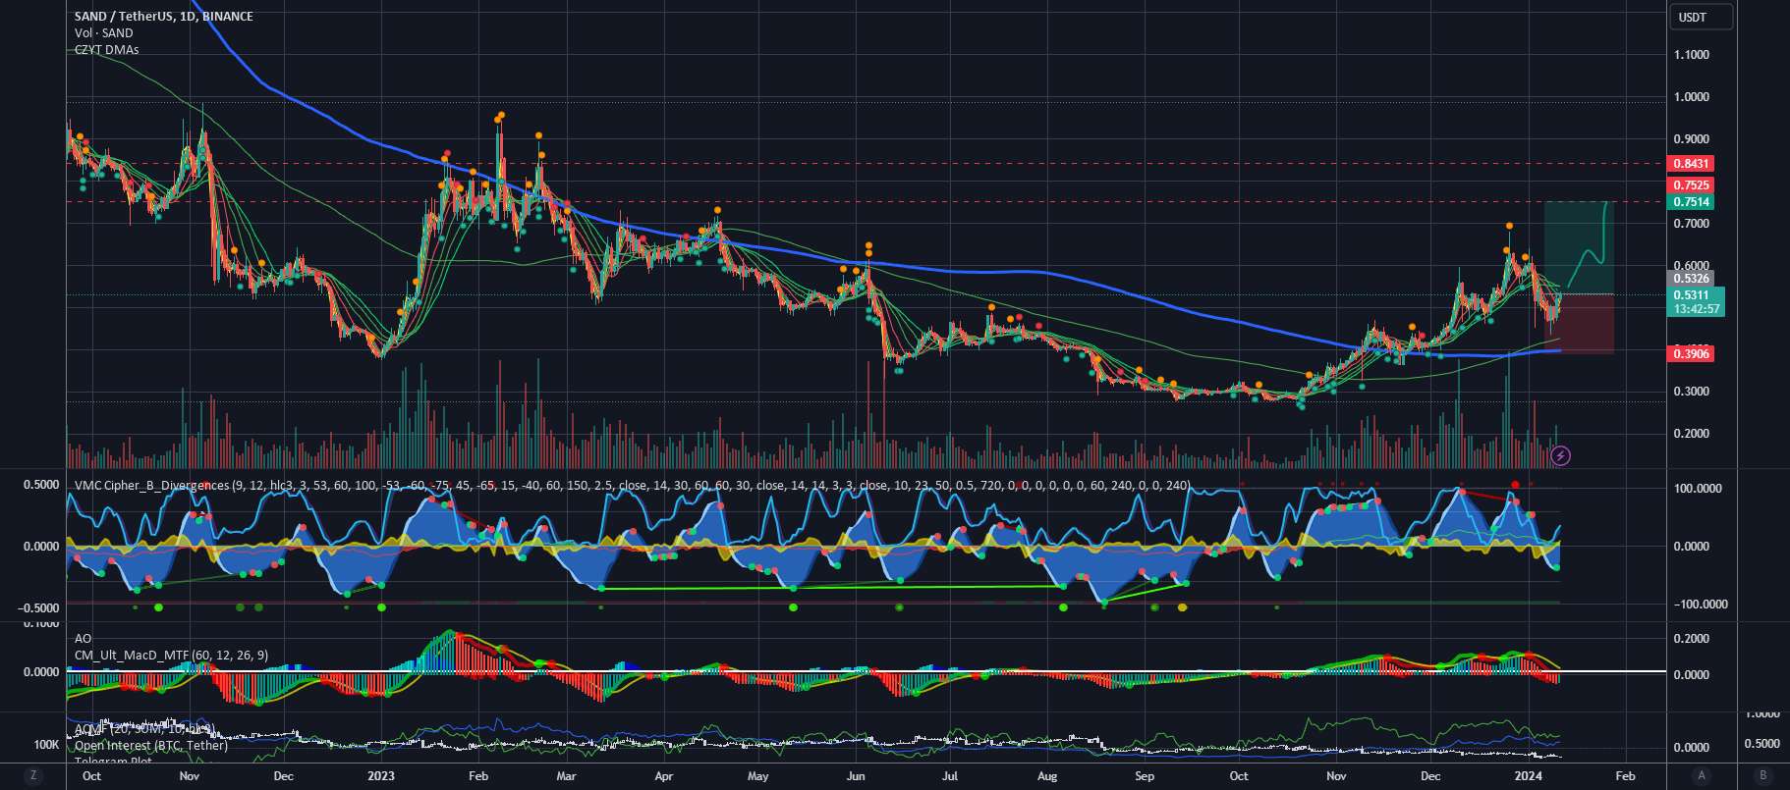Image resolution: width=1790 pixels, height=790 pixels.
Task: Click the 0.7525 red price label
Action: tap(1692, 185)
